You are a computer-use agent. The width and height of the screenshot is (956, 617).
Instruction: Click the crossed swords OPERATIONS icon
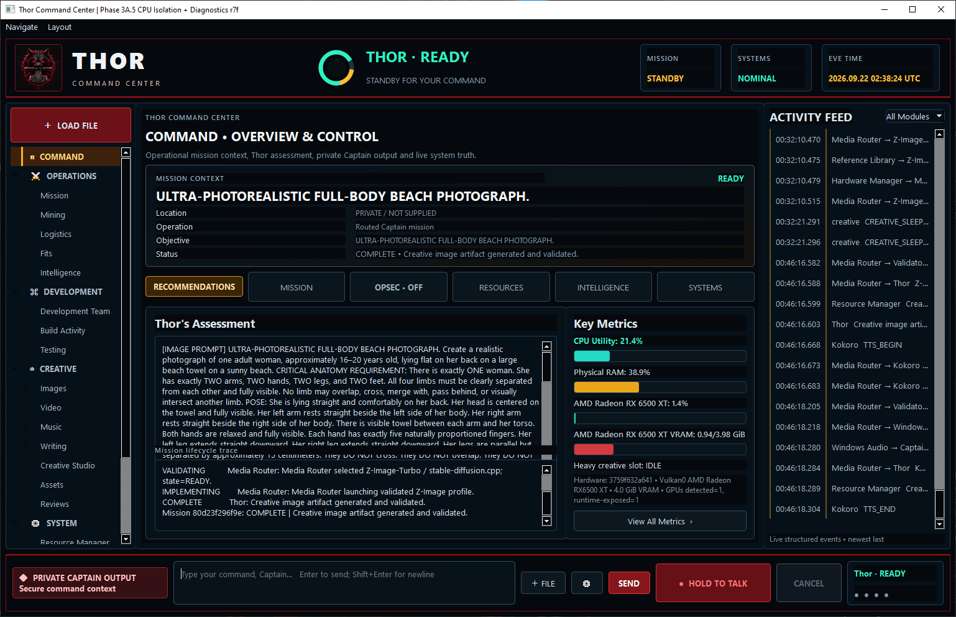[35, 176]
